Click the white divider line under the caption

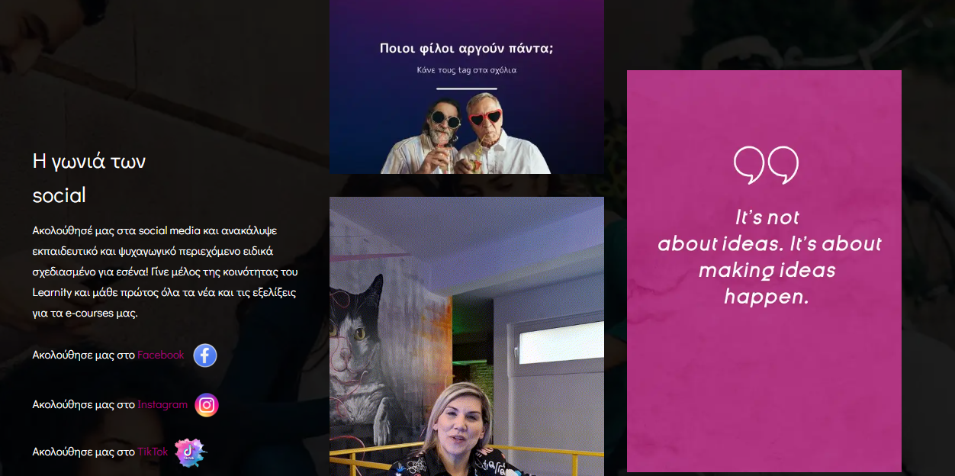[466, 89]
